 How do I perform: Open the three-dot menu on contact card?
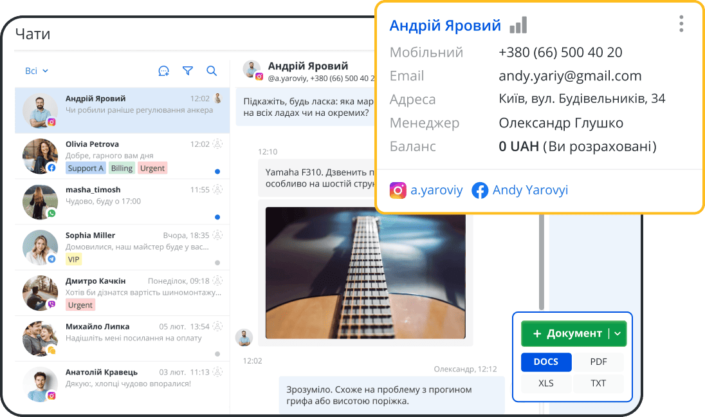tap(681, 24)
